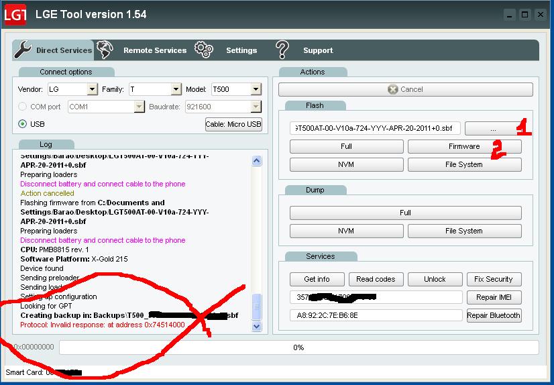Click the IMEI input field starting 357
The height and width of the screenshot is (385, 554).
[376, 297]
